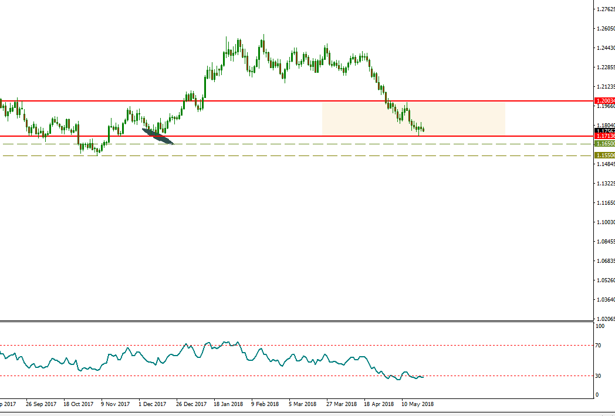Click the 10 May 2018 date label
Image resolution: width=615 pixels, height=416 pixels.
coord(417,404)
